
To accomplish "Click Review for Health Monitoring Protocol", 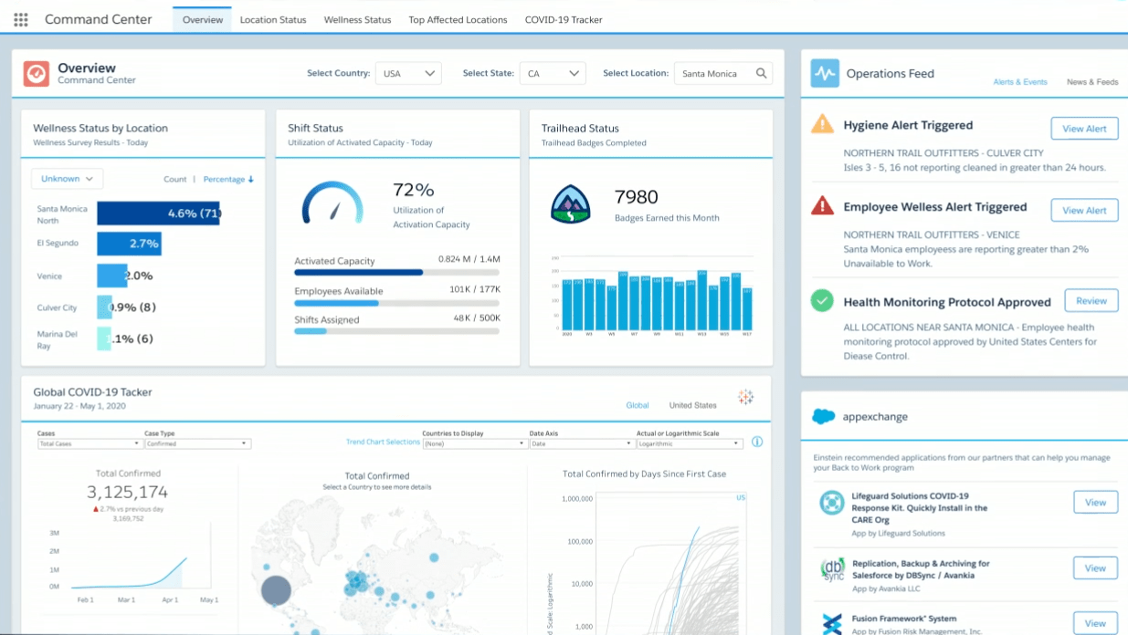I will [x=1091, y=300].
